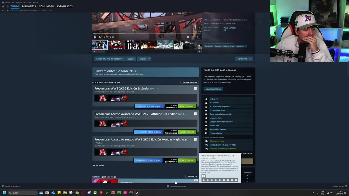Viewport: 349px width, 196px height.
Task: Open Steam menu
Action: [7, 2]
